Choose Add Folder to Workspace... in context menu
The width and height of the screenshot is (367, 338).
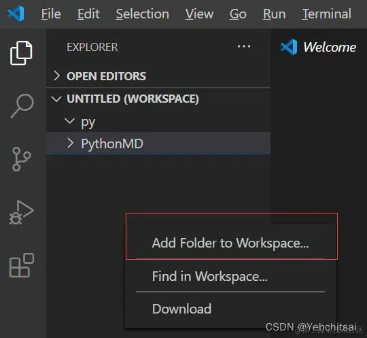pos(230,243)
